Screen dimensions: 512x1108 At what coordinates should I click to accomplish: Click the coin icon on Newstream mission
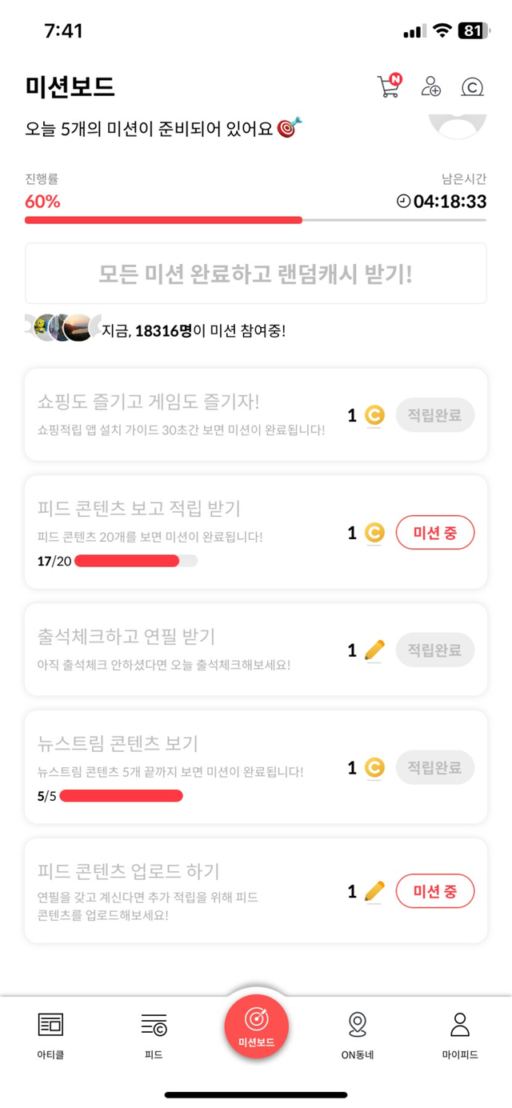pos(374,768)
